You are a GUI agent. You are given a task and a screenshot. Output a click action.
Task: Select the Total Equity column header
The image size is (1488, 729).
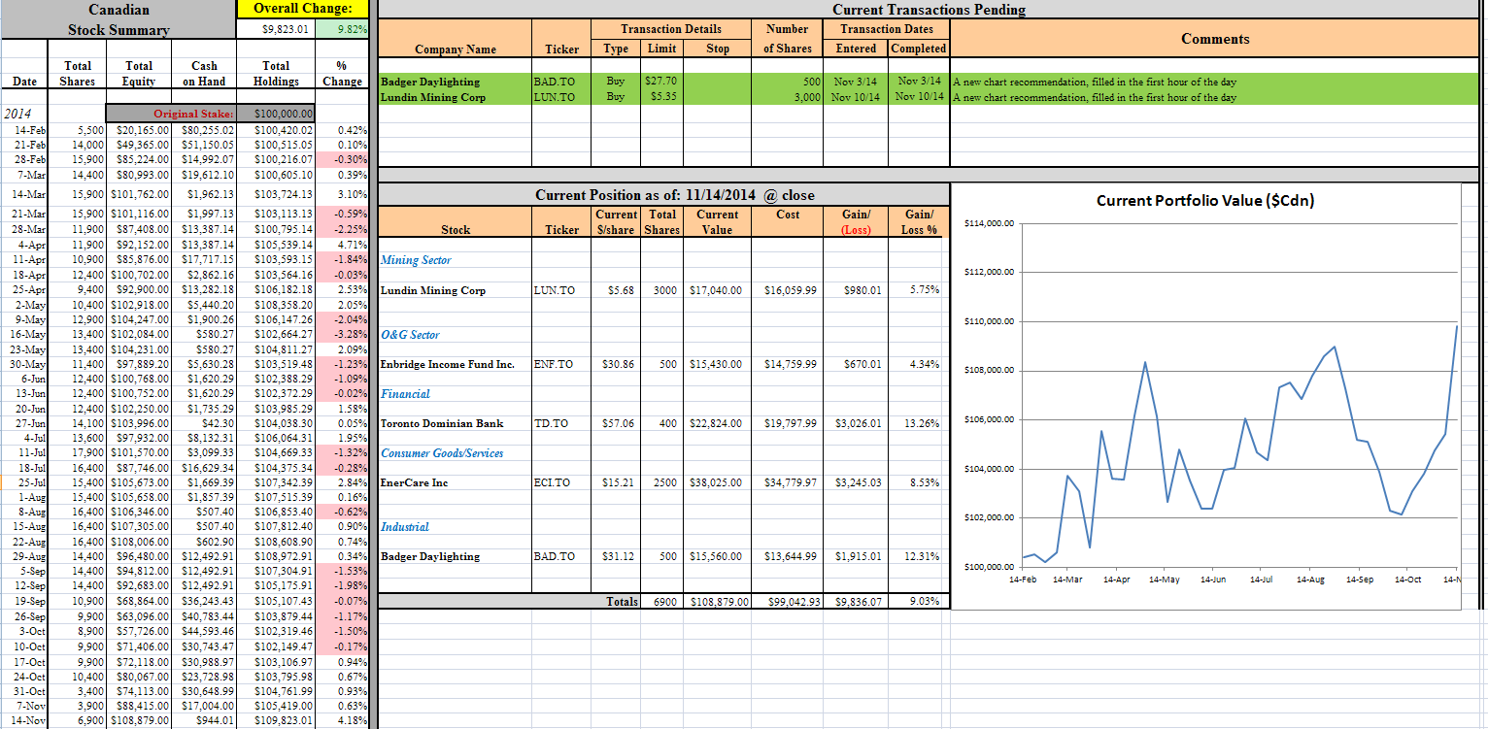tap(139, 74)
